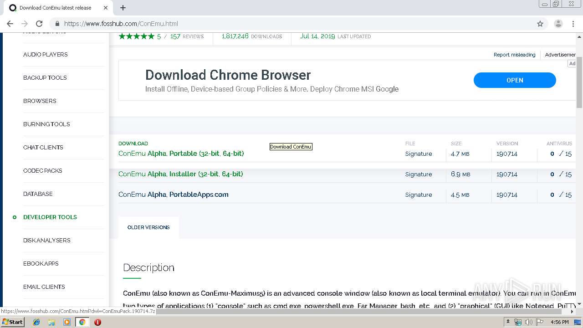Click the Description heading
583x328 pixels.
(x=148, y=268)
